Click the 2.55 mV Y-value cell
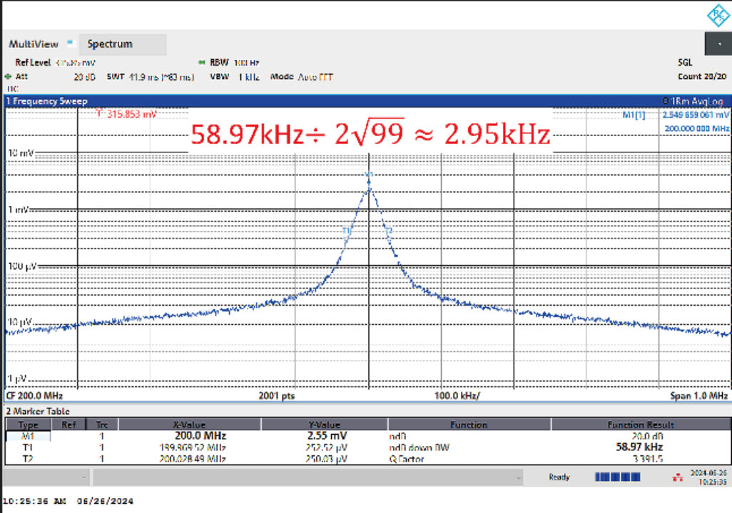 [327, 436]
